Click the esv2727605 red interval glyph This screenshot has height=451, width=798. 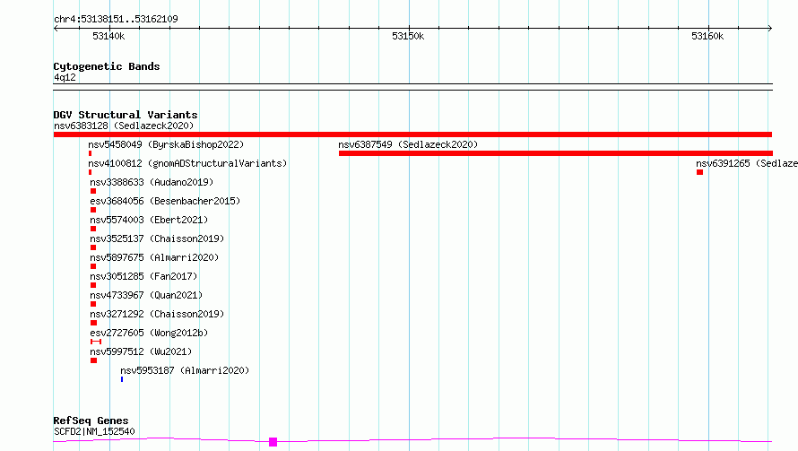tap(96, 342)
